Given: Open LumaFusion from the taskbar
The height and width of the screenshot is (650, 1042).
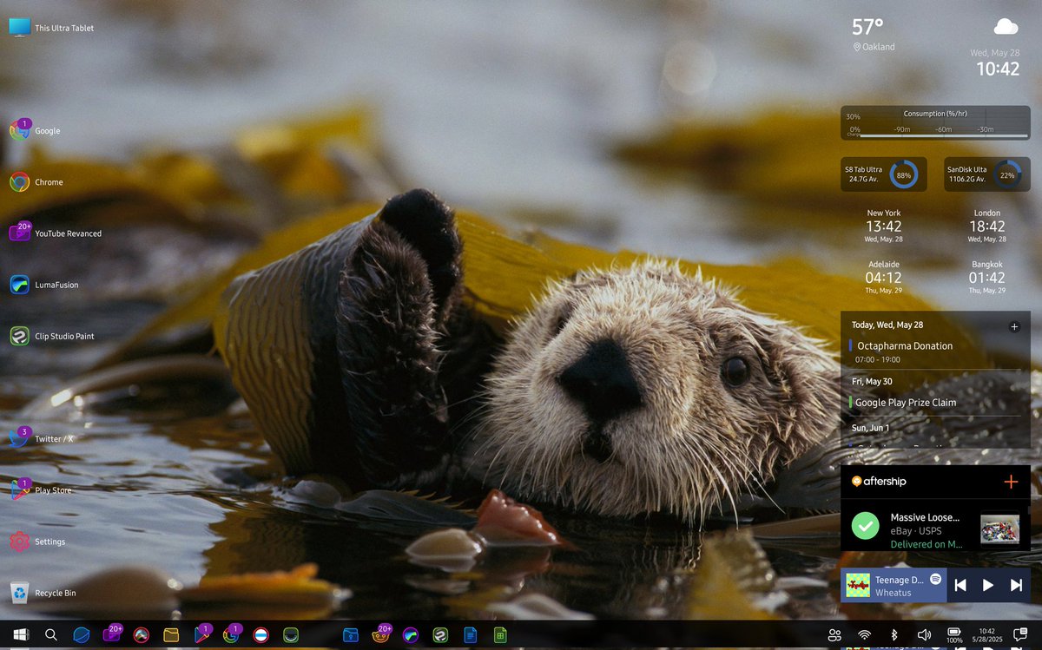Looking at the screenshot, I should pos(411,635).
